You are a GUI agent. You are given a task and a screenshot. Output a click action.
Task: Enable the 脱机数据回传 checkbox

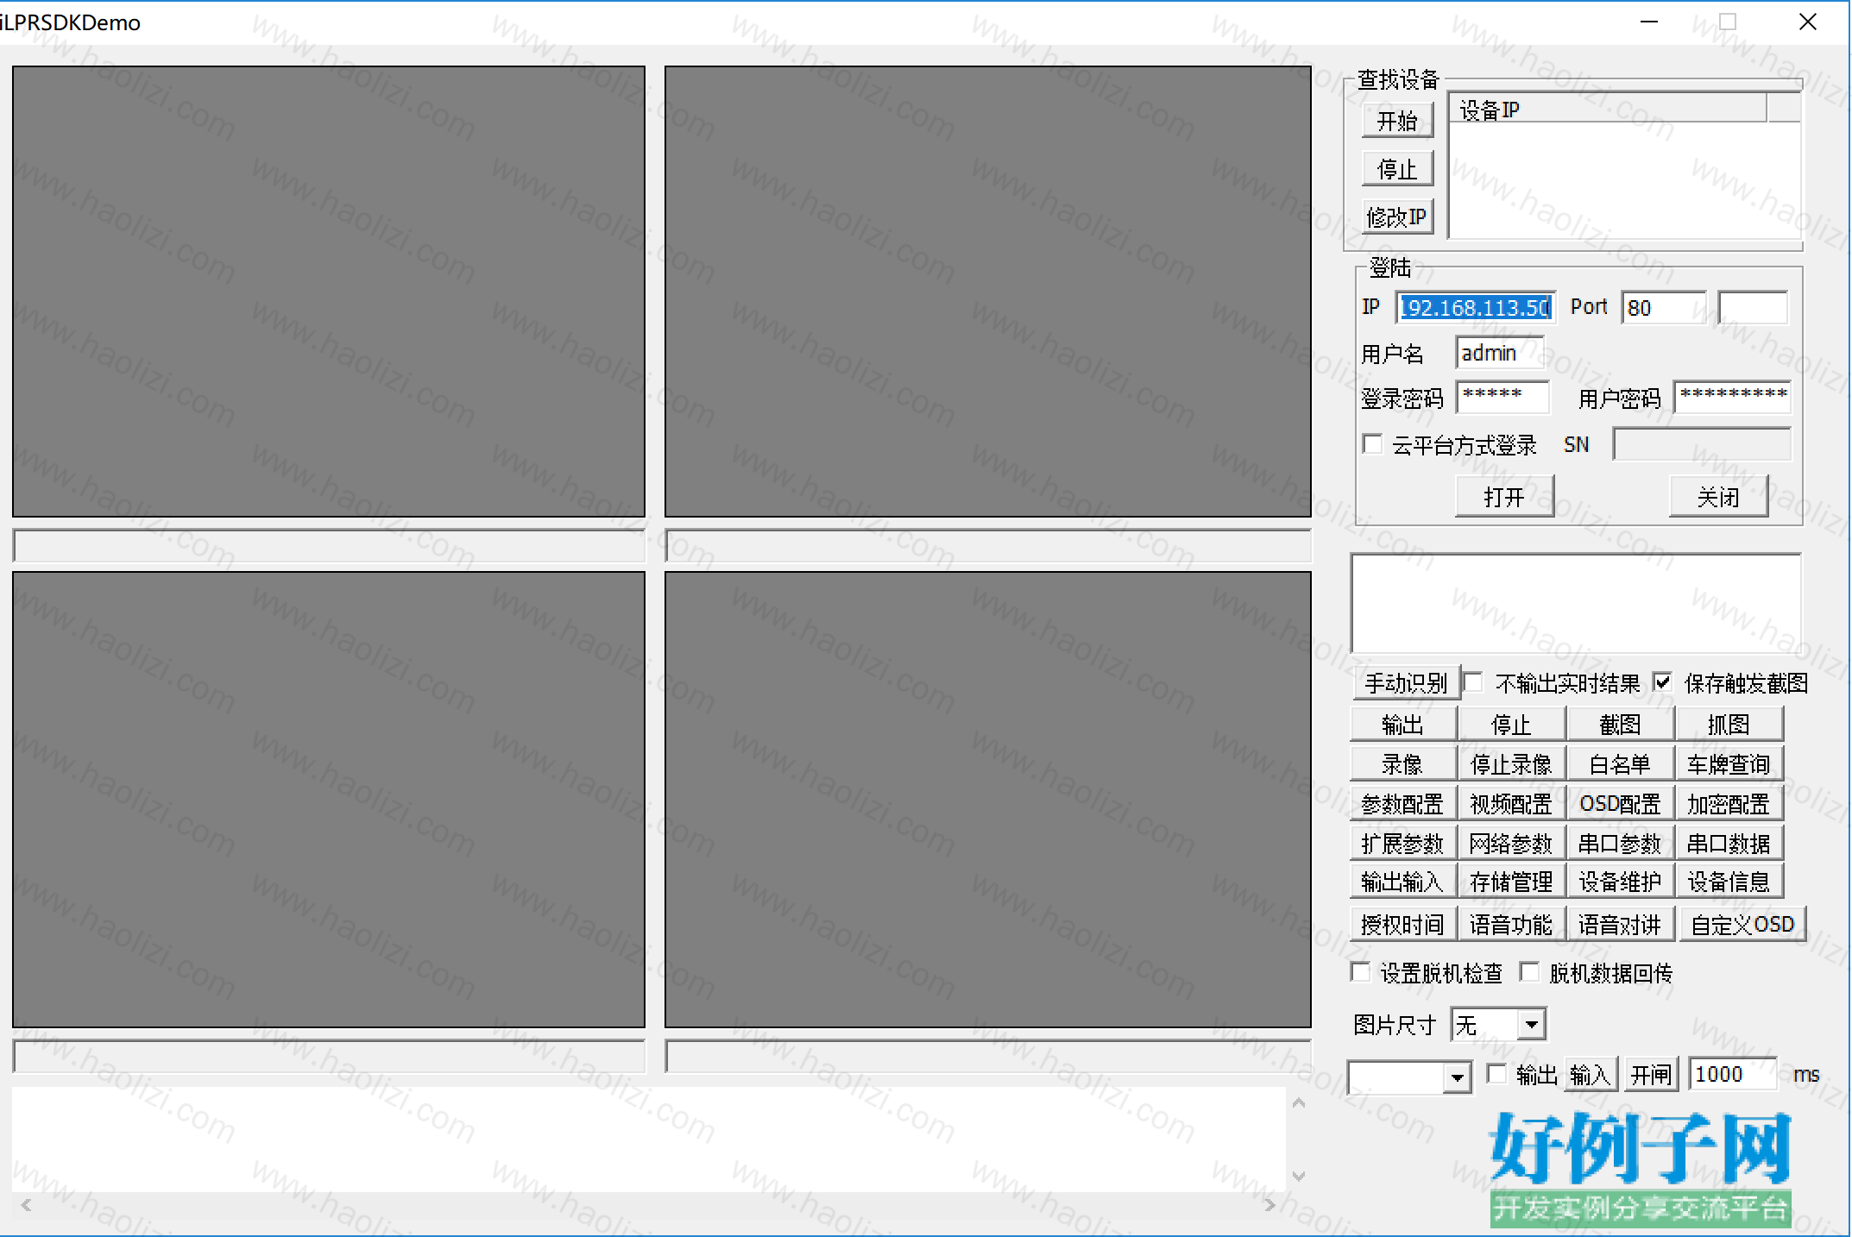click(1529, 972)
